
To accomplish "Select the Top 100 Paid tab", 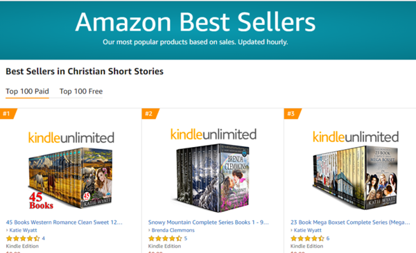I will point(27,91).
